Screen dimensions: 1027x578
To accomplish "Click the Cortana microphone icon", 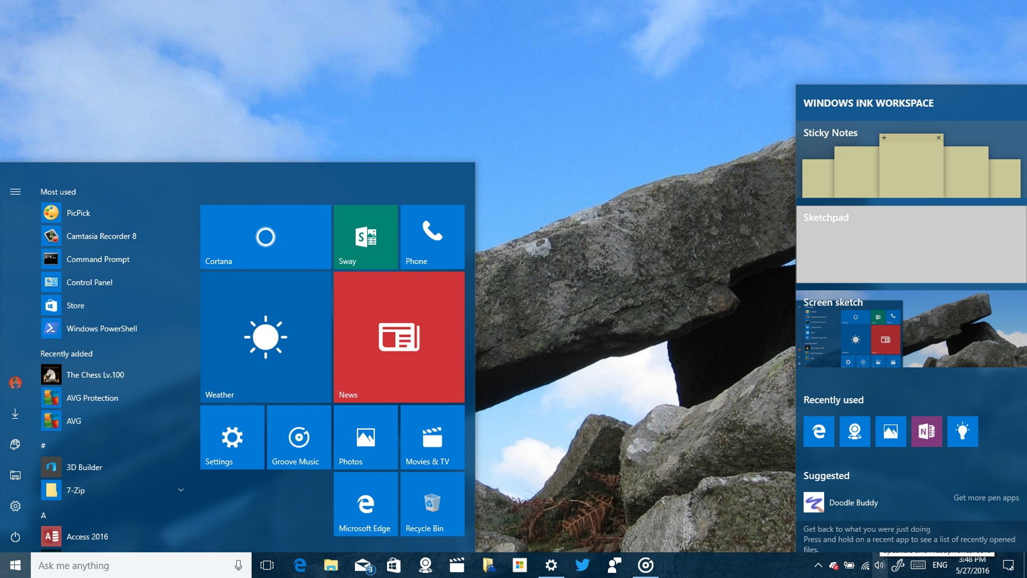I will [238, 565].
